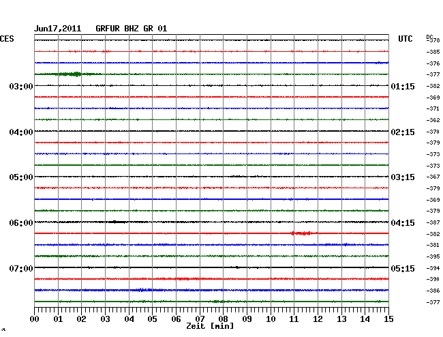Viewport: 443px width, 337px height.
Task: Select minute tick label 13
Action: pos(341,319)
